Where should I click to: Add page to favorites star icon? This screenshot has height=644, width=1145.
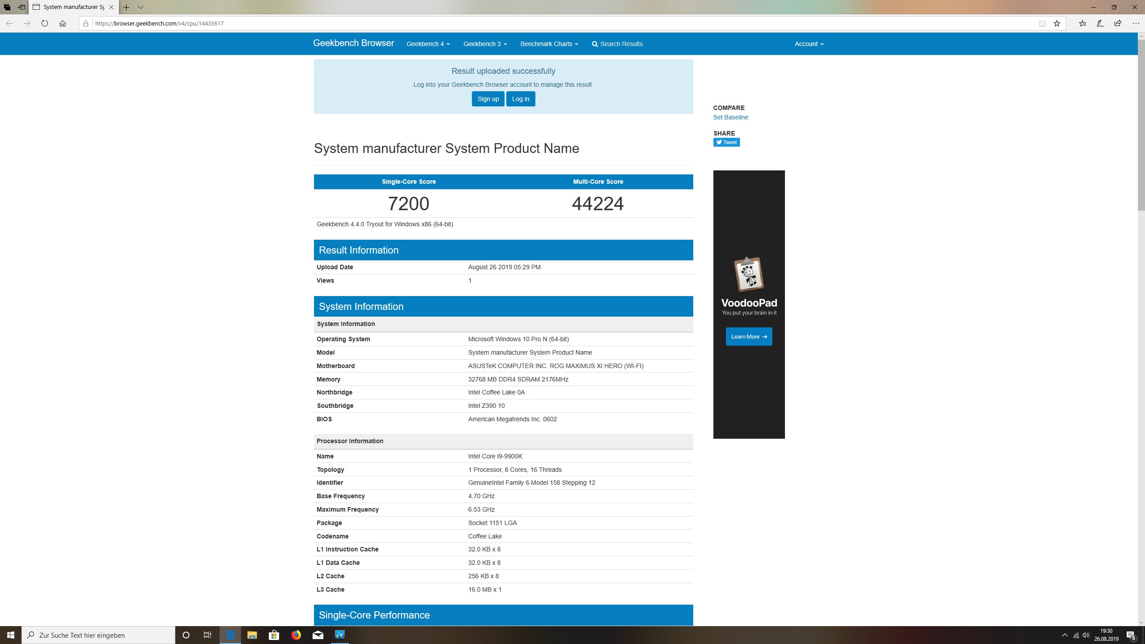(1056, 23)
